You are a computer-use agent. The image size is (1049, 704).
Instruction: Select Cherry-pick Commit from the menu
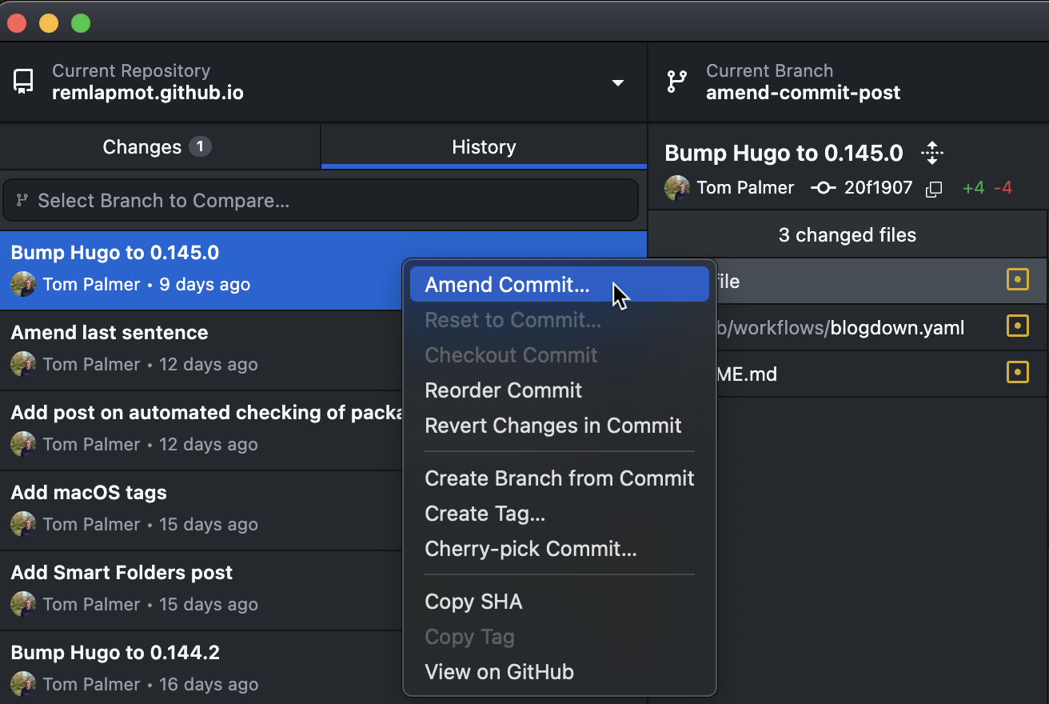530,549
